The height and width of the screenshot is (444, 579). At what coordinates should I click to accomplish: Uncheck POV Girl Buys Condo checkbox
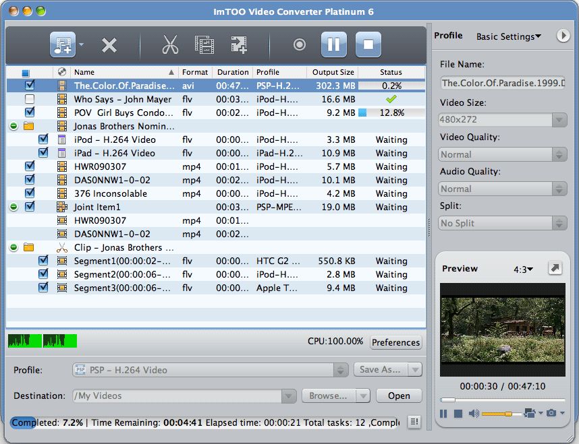[30, 112]
